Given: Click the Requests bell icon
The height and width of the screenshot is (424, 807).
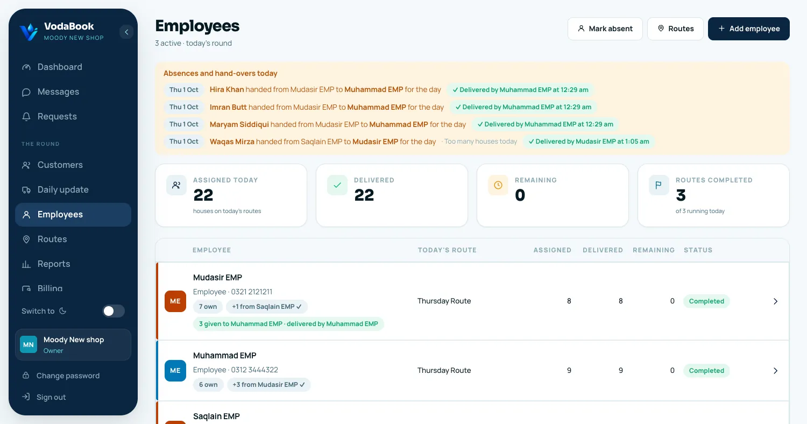Looking at the screenshot, I should click(x=26, y=117).
